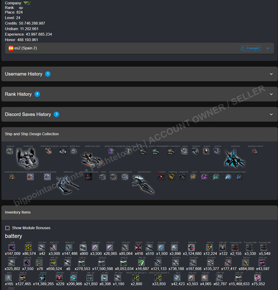Screen dimensions: 278x290
Task: Open the es2 (Spain 2) server dropdown arrow
Action: 268,48
